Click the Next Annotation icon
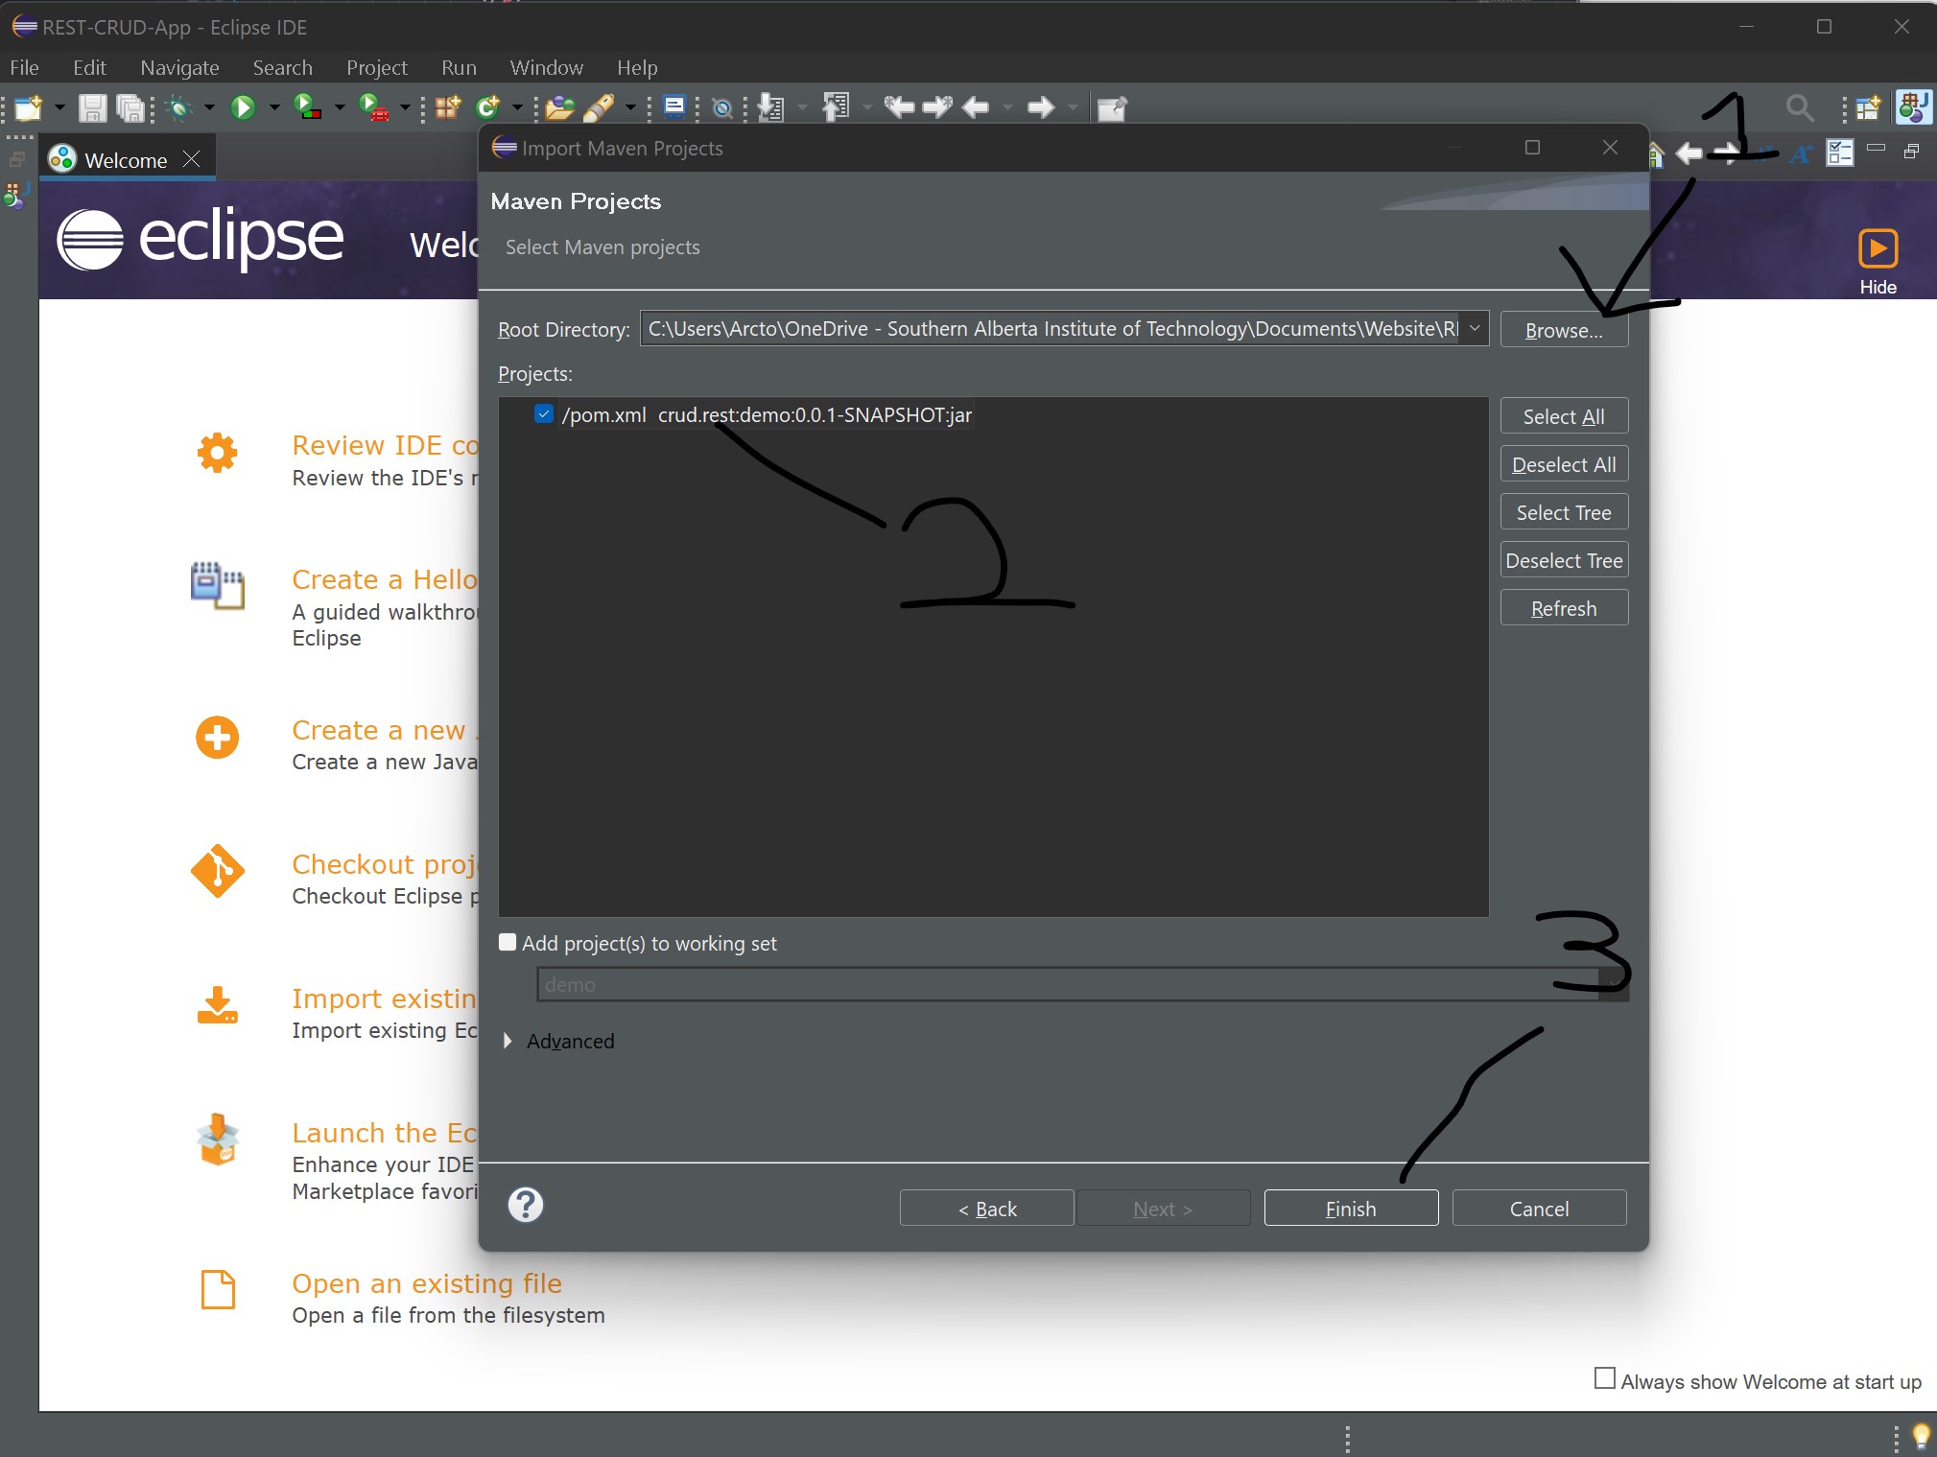 click(x=770, y=107)
